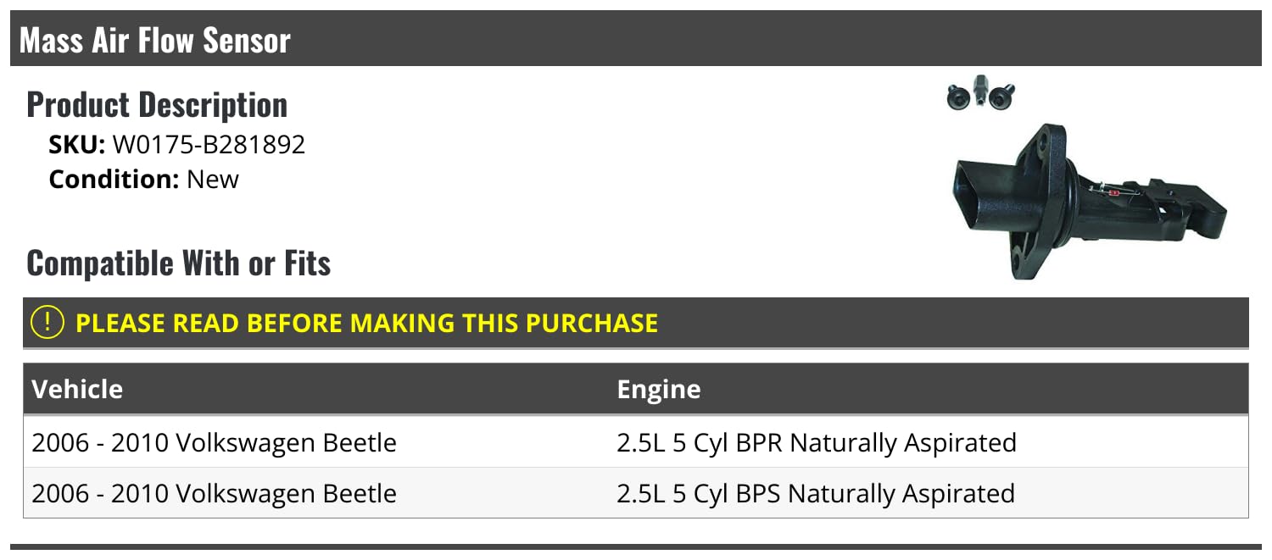Screen dimensions: 1272x560
Task: Click the condition value New
Action: click(213, 180)
